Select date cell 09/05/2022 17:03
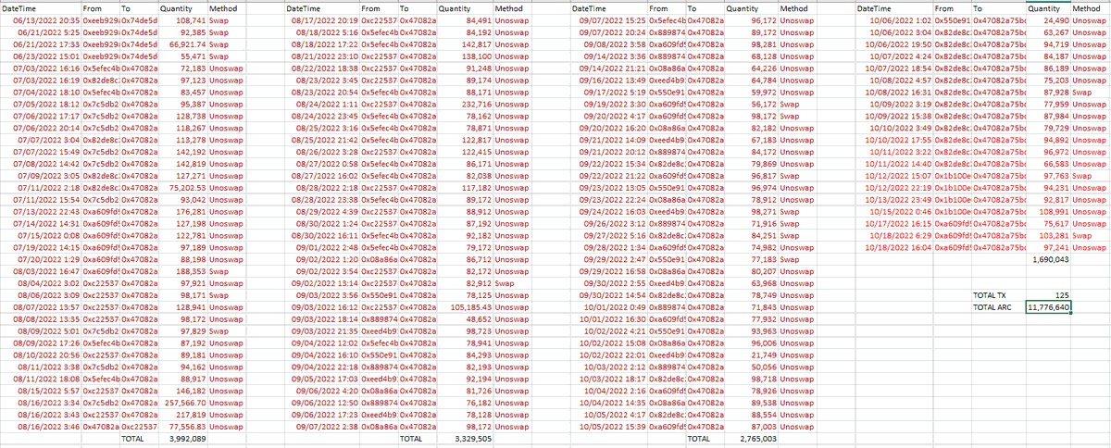 click(324, 380)
